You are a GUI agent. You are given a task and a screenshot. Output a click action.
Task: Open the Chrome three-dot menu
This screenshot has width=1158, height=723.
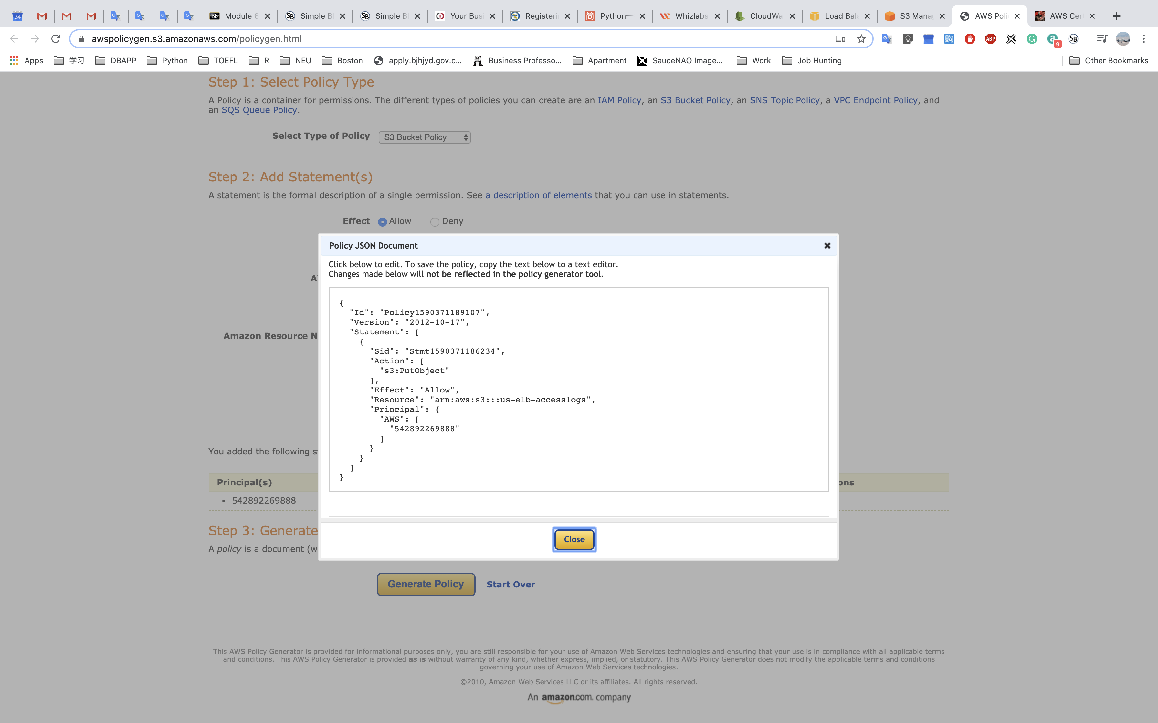click(1144, 39)
